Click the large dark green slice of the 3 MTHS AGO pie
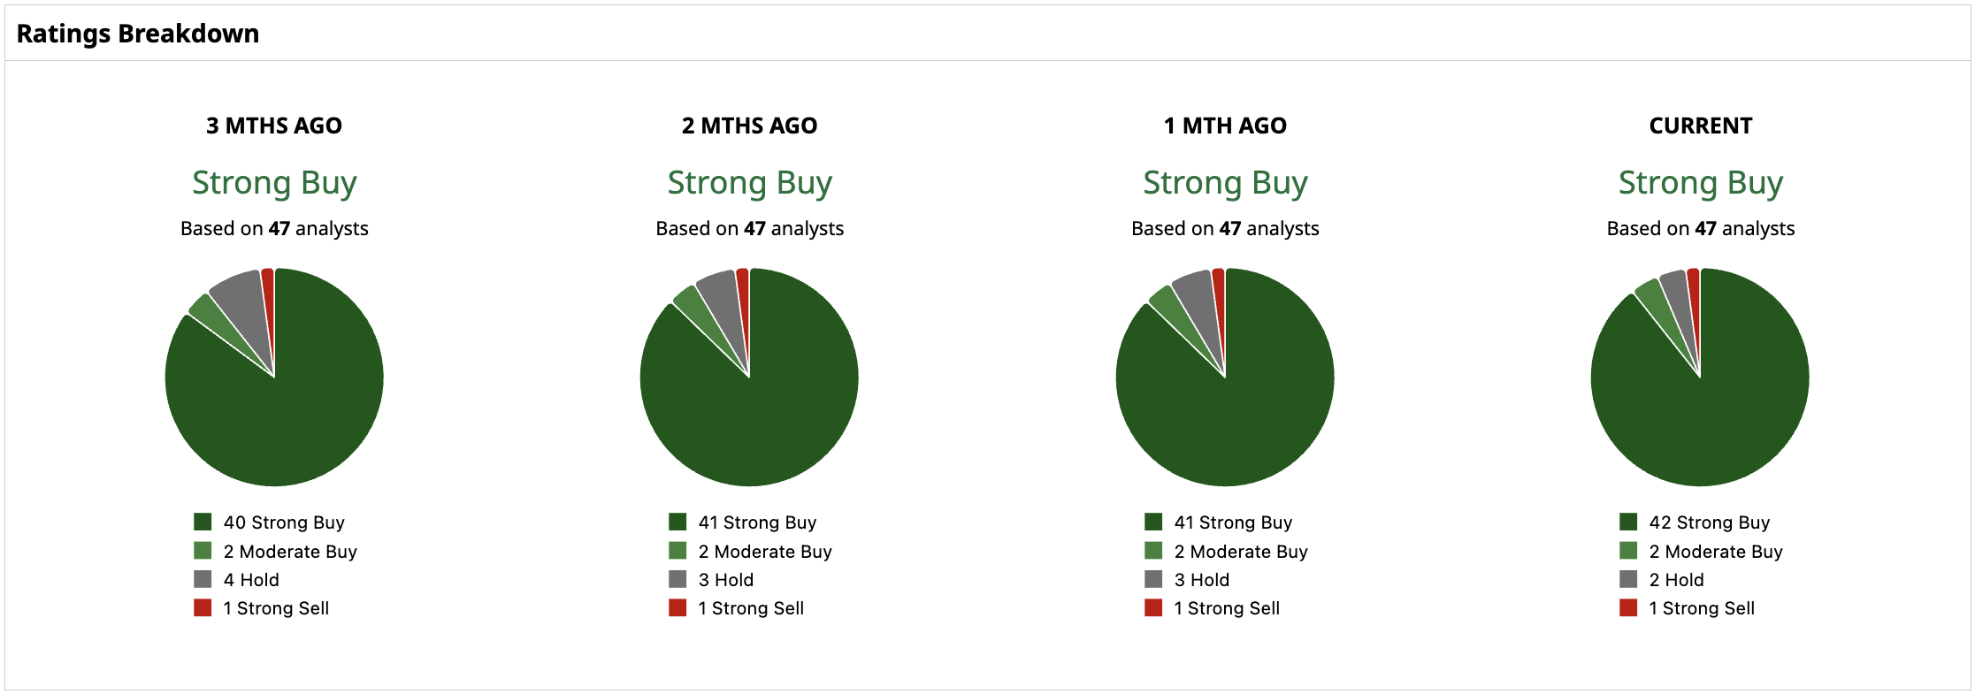Viewport: 1975px width, 694px height. [292, 407]
